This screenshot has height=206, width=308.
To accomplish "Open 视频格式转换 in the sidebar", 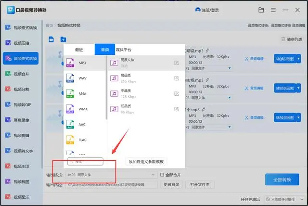I will [x=21, y=28].
